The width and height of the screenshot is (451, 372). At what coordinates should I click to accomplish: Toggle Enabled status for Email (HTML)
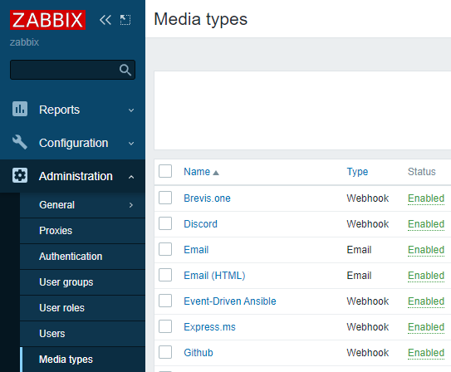coord(426,276)
